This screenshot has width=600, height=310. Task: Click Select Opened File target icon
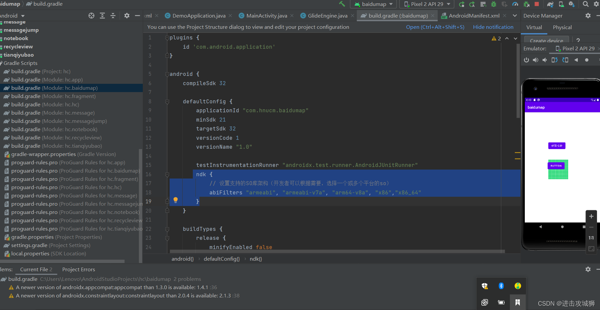(x=91, y=16)
